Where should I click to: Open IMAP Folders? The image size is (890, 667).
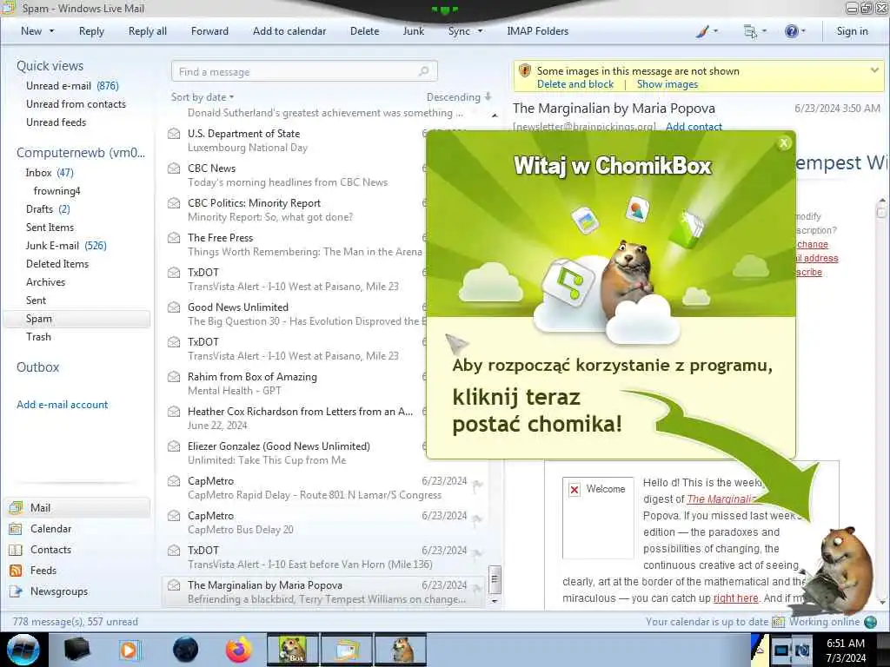(x=537, y=31)
